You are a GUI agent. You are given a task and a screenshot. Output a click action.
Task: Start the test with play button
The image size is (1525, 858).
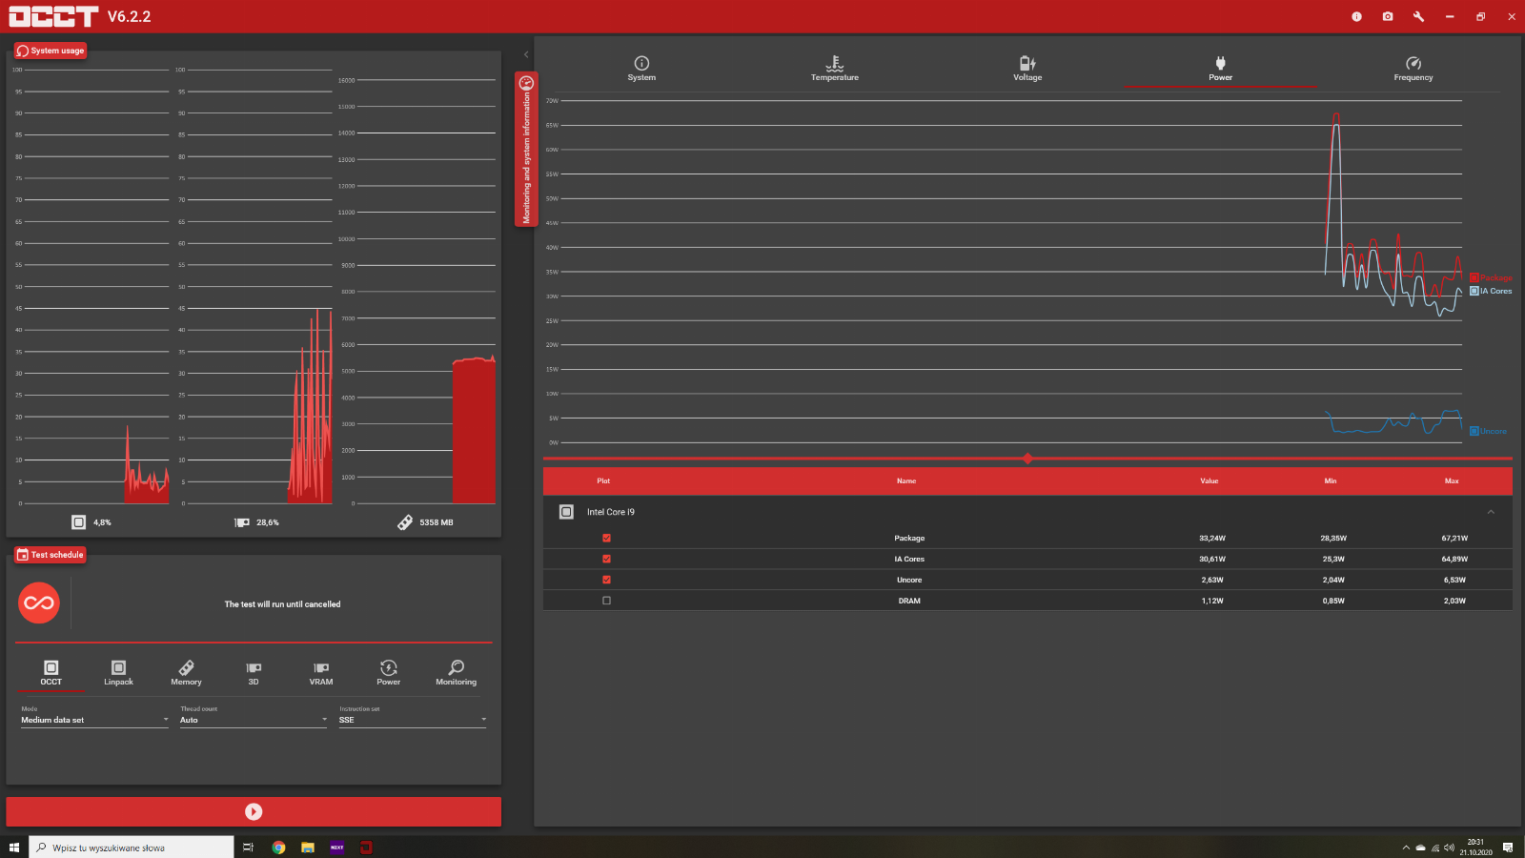pyautogui.click(x=254, y=811)
